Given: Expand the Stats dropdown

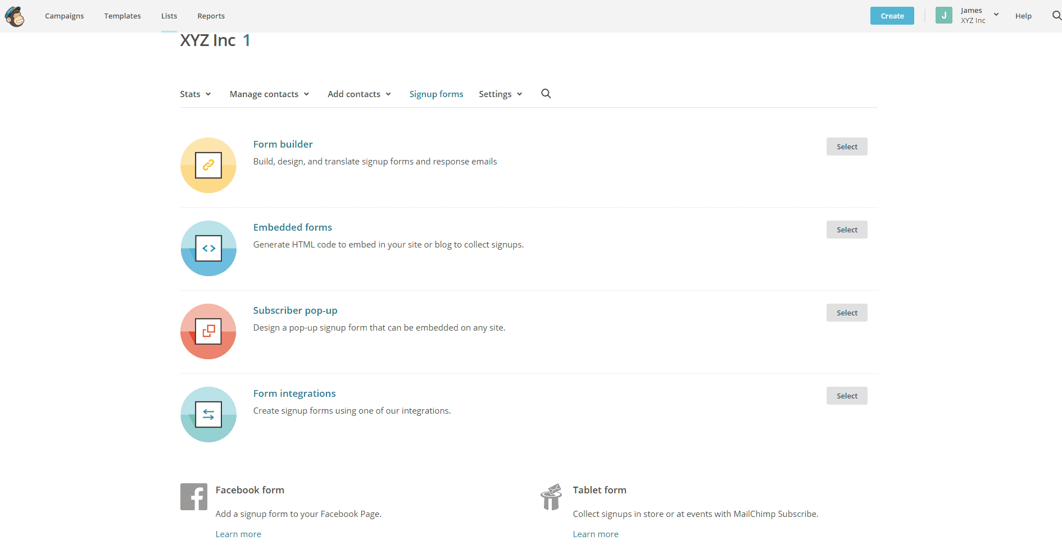Looking at the screenshot, I should (196, 94).
